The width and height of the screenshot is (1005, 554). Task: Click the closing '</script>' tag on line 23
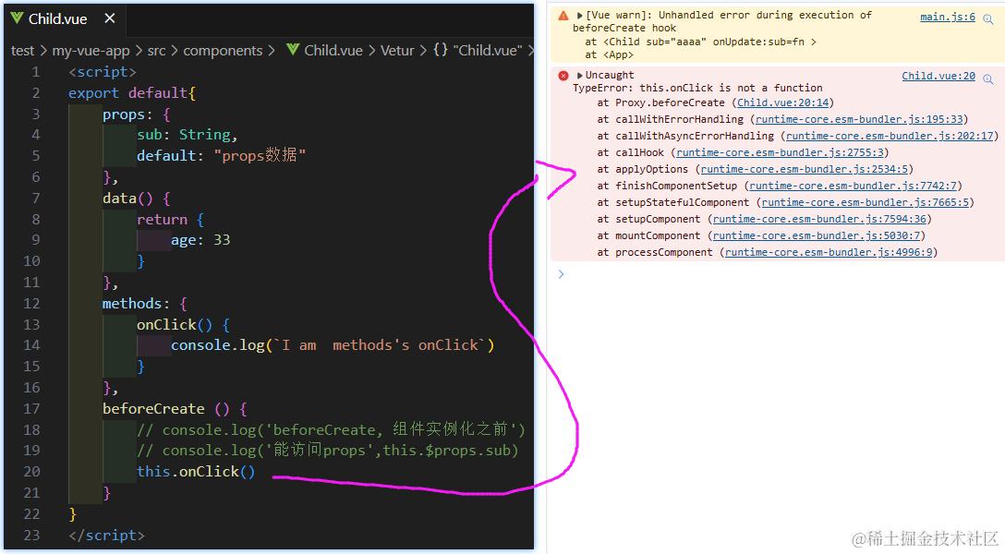(x=106, y=535)
